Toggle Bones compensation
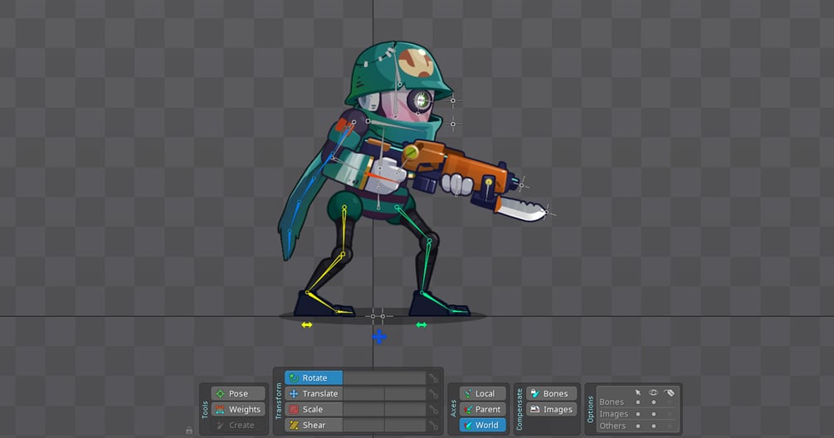 click(x=552, y=393)
